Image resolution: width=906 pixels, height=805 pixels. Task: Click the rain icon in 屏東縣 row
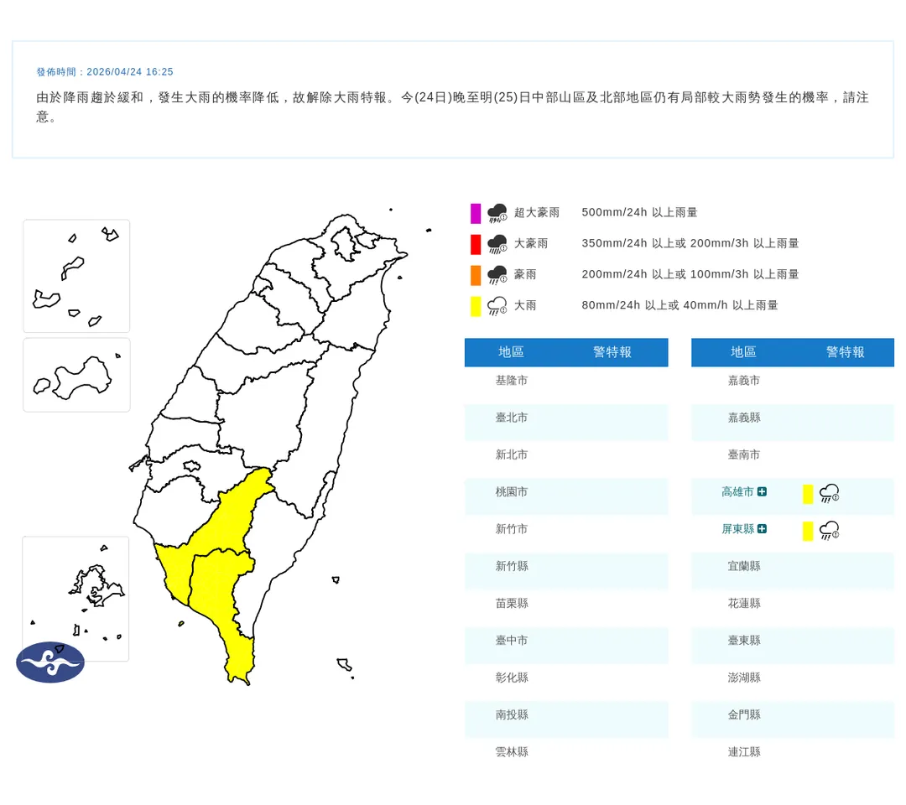tap(829, 531)
